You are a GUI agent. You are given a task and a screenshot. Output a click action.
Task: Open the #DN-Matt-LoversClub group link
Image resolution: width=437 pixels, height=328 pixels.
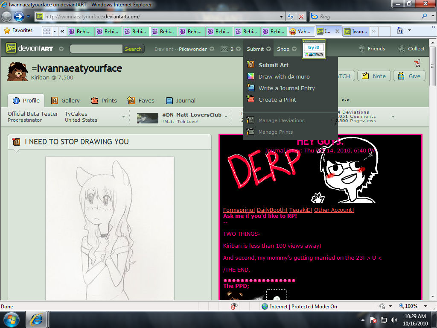192,114
